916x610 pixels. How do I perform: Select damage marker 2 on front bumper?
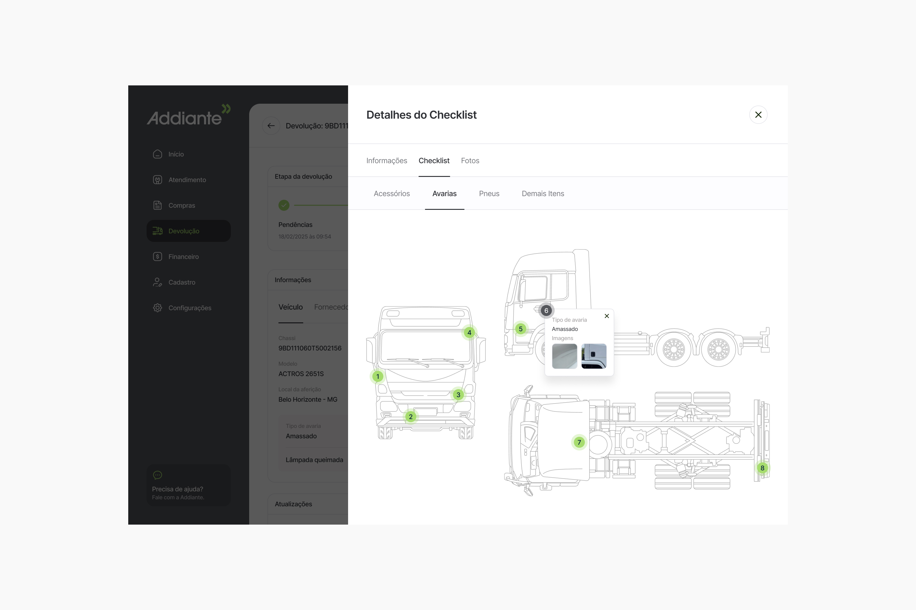click(410, 417)
